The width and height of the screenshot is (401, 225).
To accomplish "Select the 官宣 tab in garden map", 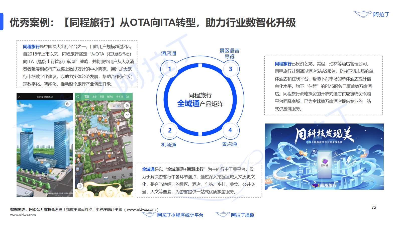I will click(x=87, y=97).
